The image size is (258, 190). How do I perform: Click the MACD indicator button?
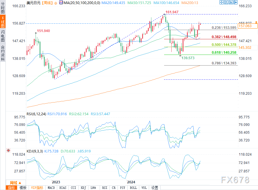(x=51, y=188)
